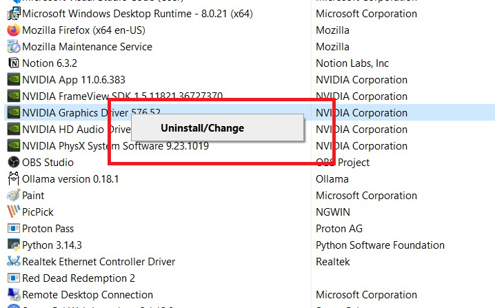Select Realtek Ethernet Controller Driver name
This screenshot has width=495, height=308.
point(99,261)
